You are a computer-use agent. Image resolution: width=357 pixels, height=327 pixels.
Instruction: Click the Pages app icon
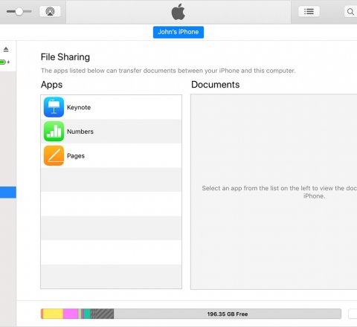pos(54,155)
